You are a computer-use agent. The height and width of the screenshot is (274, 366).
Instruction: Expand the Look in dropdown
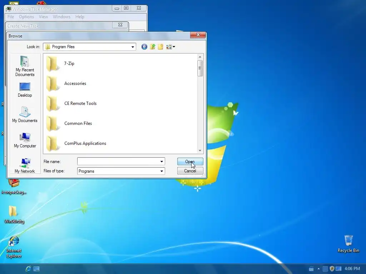pyautogui.click(x=133, y=47)
